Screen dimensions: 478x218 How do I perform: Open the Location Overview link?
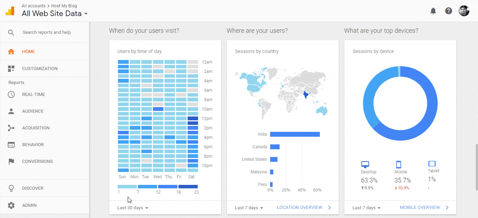300,208
